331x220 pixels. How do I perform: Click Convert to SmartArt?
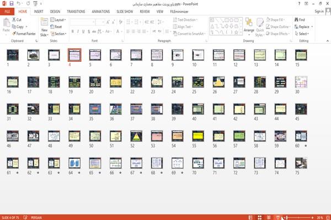[x=189, y=34]
